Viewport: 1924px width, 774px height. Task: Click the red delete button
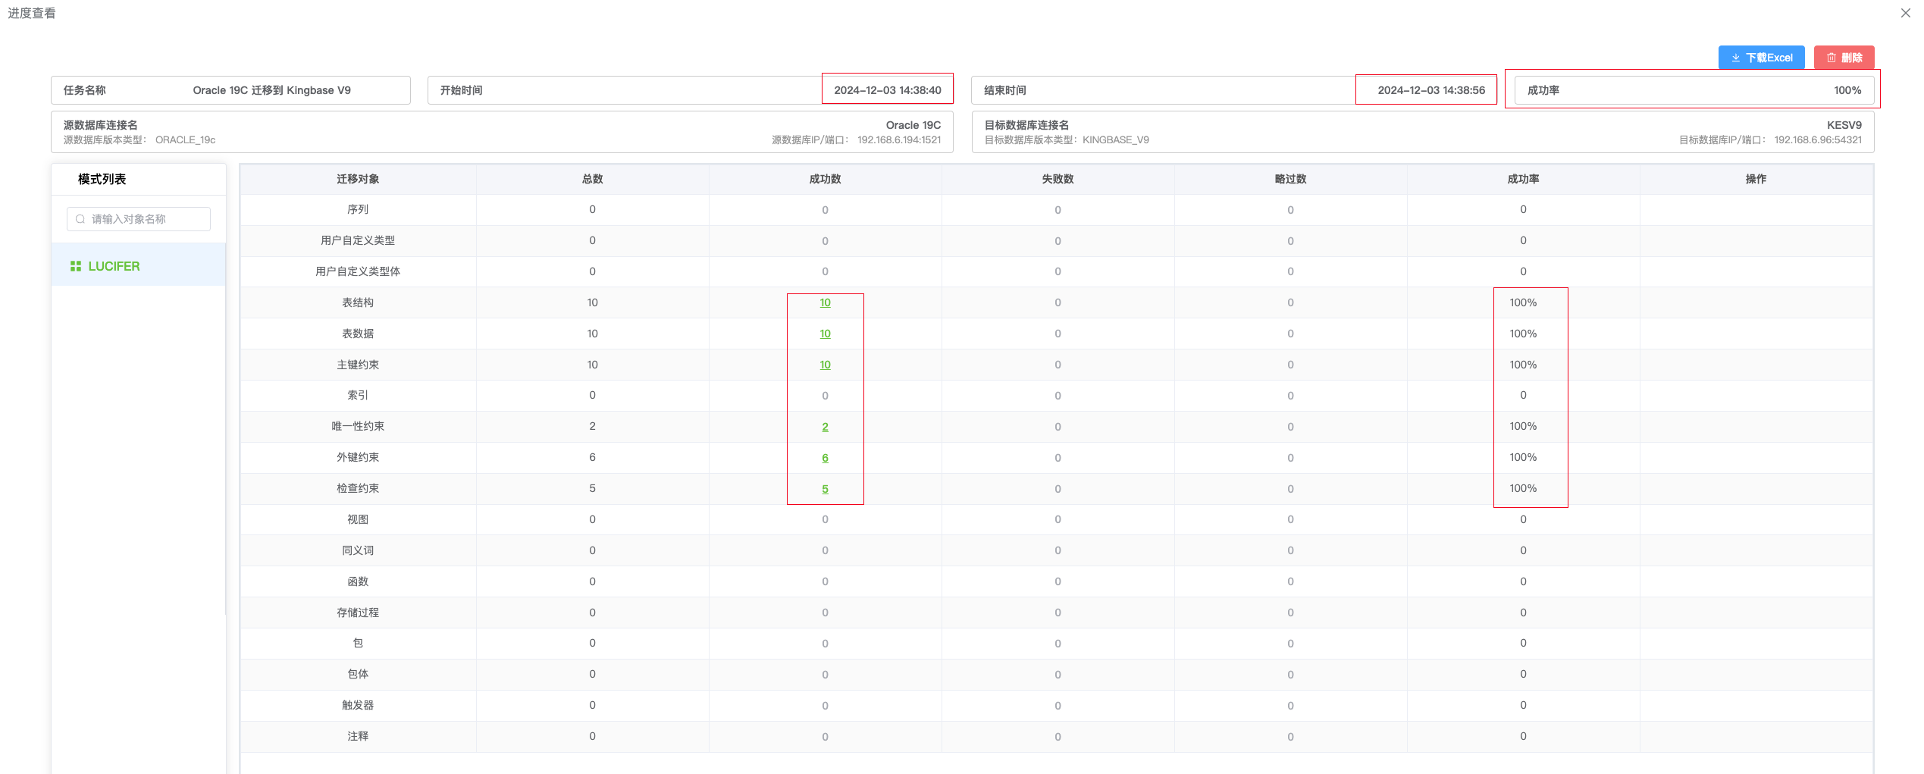pyautogui.click(x=1844, y=58)
